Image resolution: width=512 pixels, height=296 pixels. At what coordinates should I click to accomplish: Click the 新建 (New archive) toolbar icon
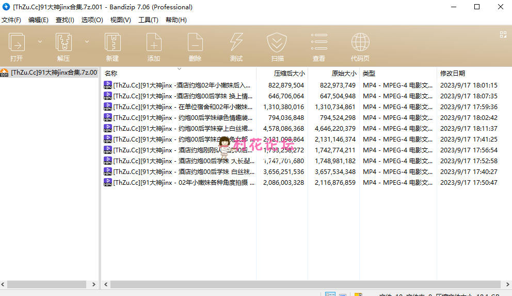(113, 42)
